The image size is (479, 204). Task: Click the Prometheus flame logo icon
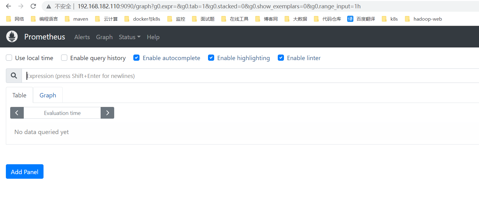pos(12,37)
